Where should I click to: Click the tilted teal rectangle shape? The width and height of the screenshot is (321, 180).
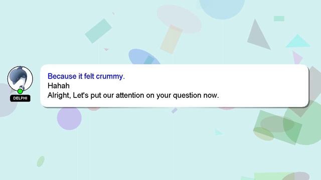[x=98, y=31]
